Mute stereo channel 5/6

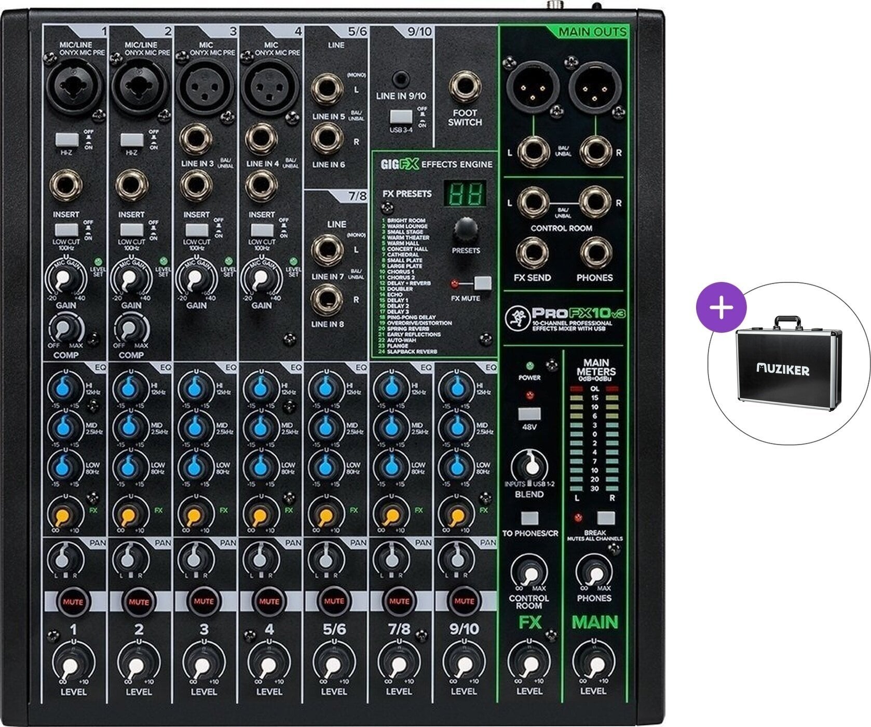pyautogui.click(x=334, y=602)
